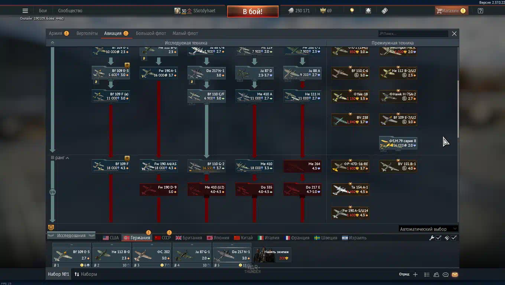Expand the bar above Do 217 N-1 crew slot
This screenshot has height=285, width=505.
(x=232, y=245)
